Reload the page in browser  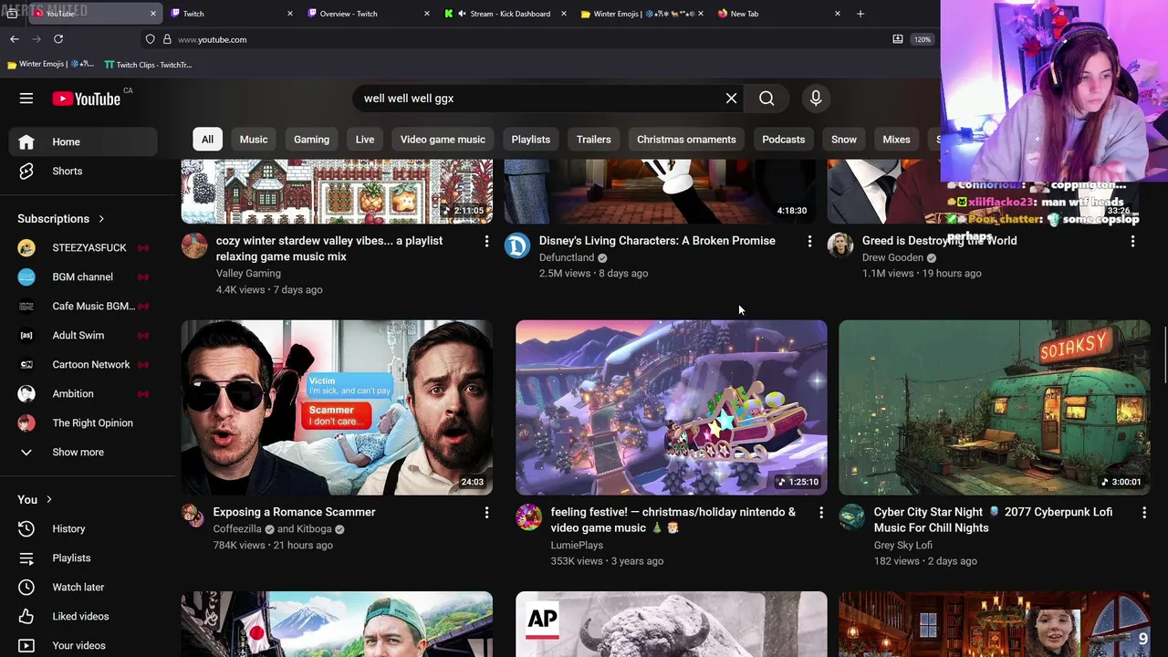point(58,39)
